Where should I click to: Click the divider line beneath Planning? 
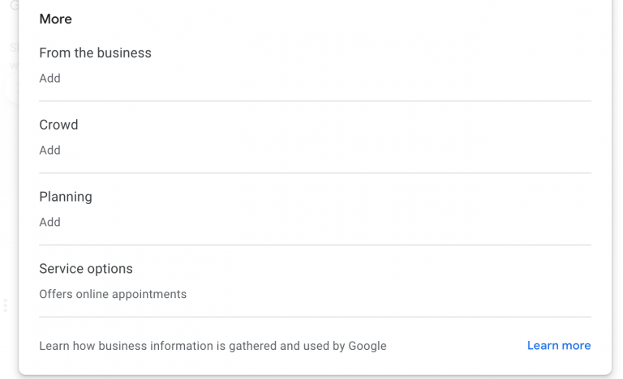(315, 245)
